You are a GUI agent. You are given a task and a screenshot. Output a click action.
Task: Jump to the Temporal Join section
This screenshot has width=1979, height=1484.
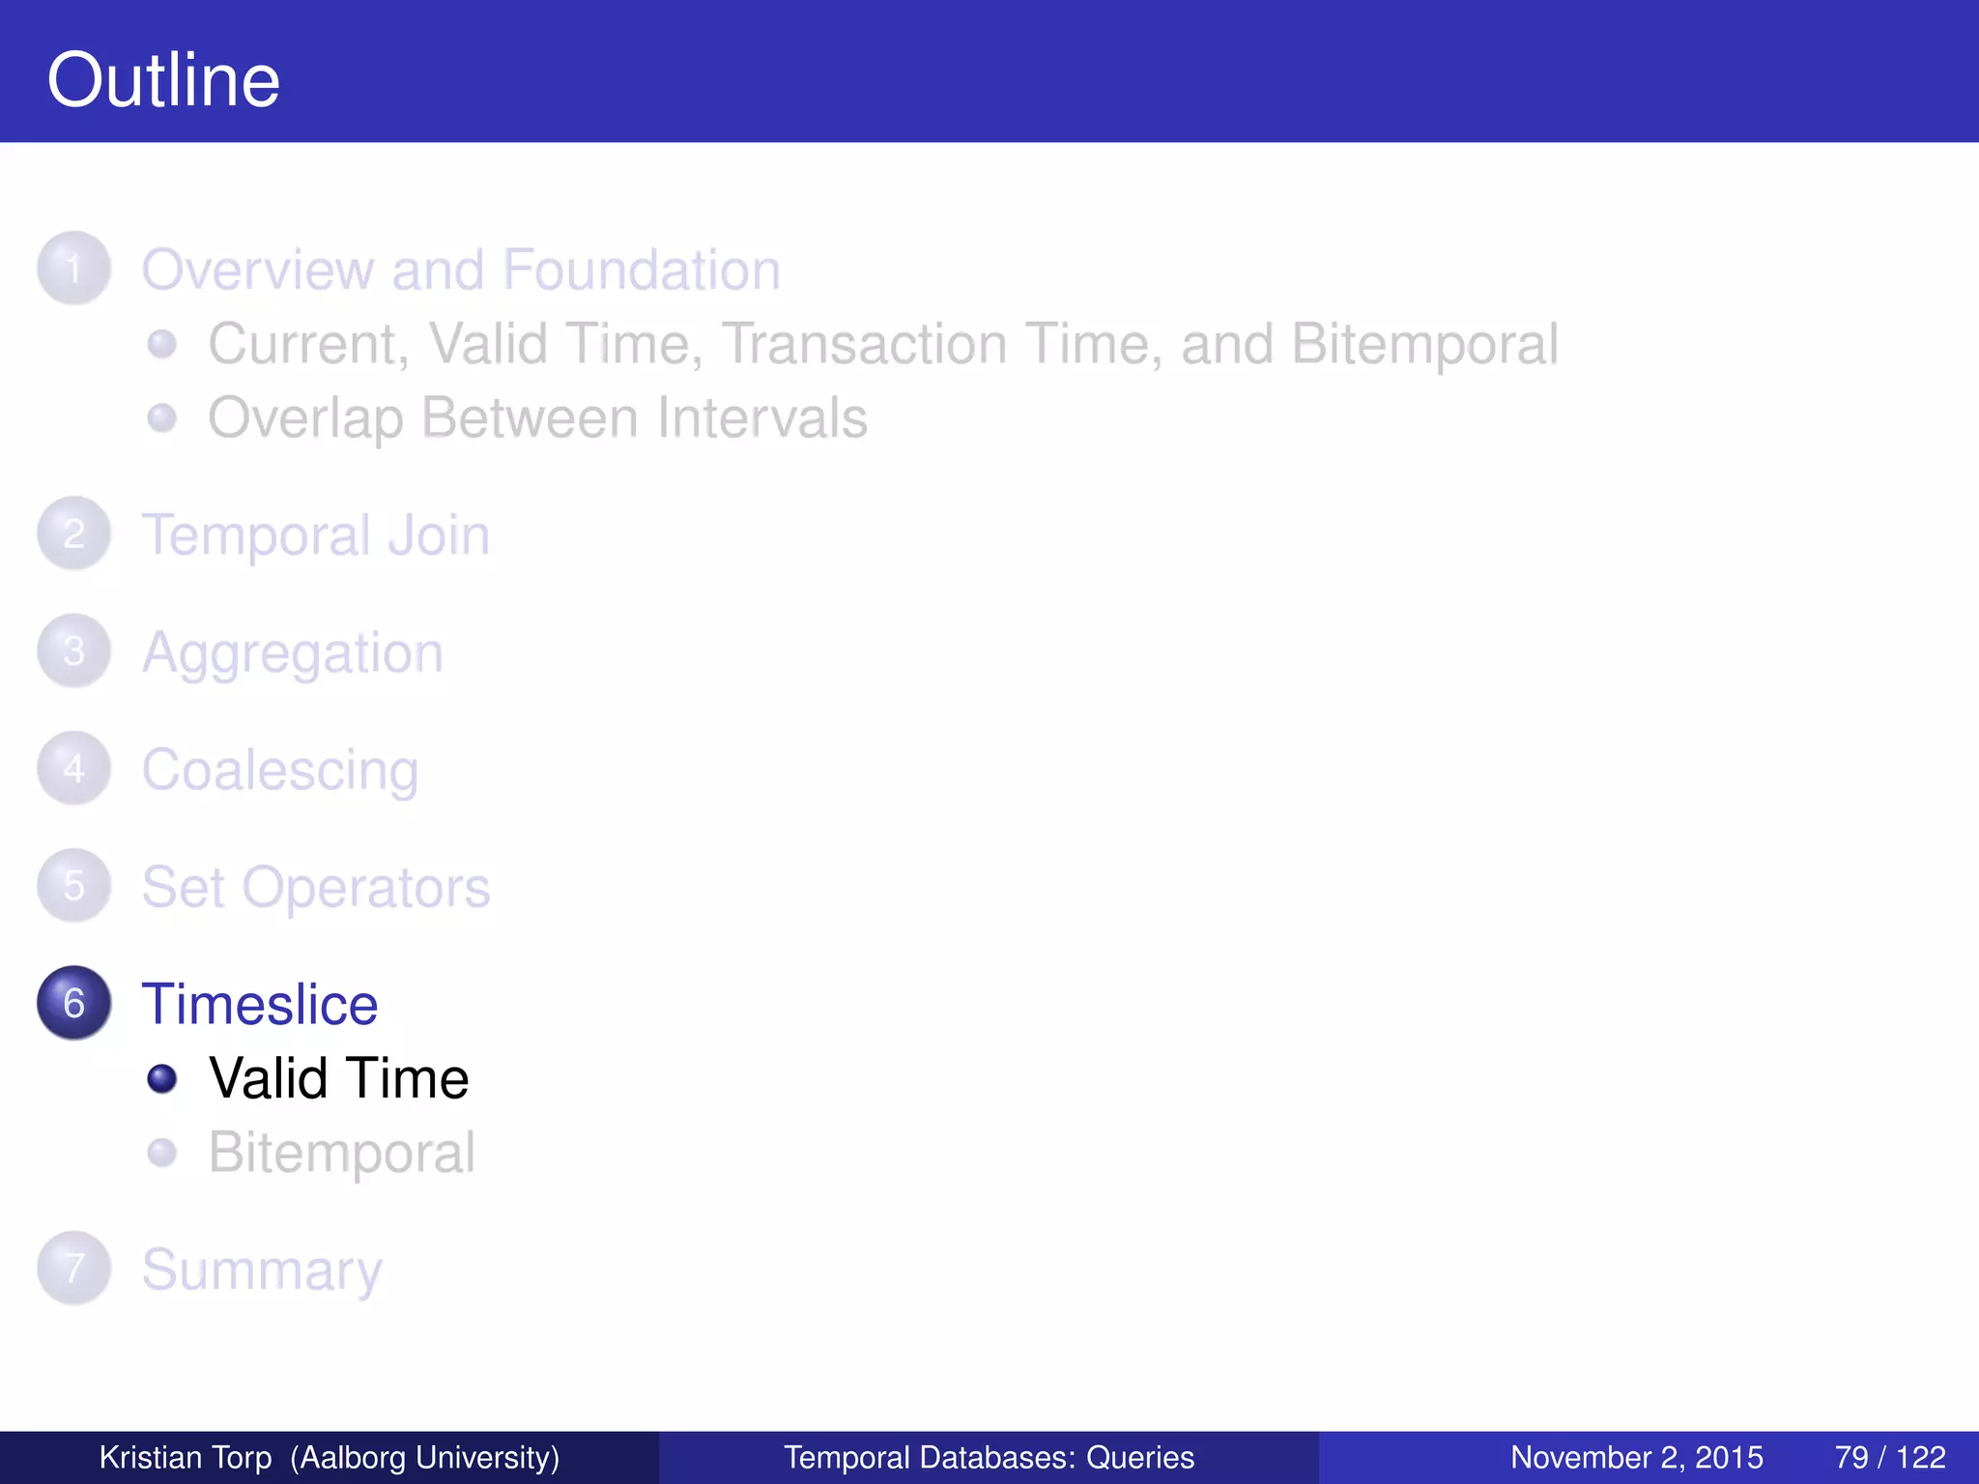[x=316, y=534]
